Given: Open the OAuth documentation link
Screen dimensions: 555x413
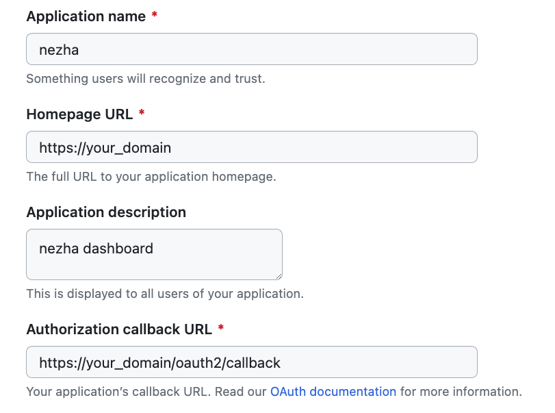Looking at the screenshot, I should [333, 392].
